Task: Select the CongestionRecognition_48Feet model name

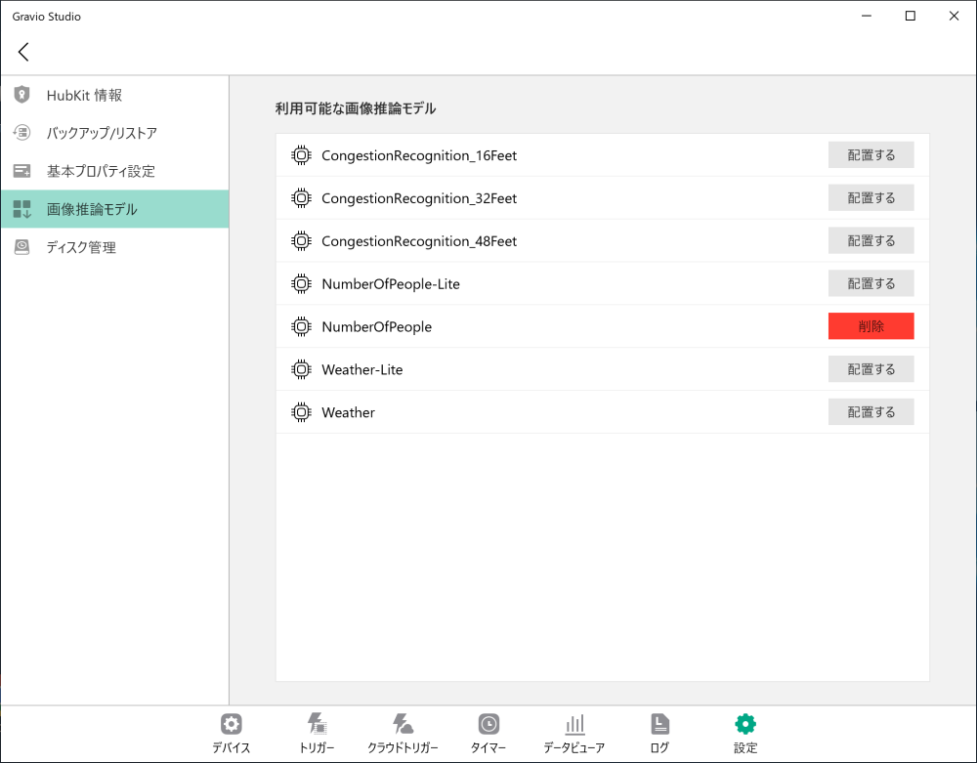Action: coord(419,241)
